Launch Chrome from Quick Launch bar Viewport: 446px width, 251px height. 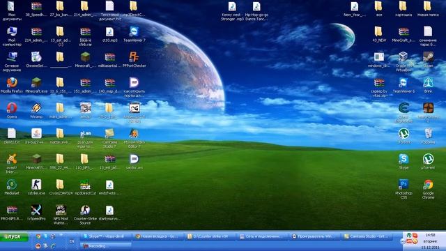point(38,236)
